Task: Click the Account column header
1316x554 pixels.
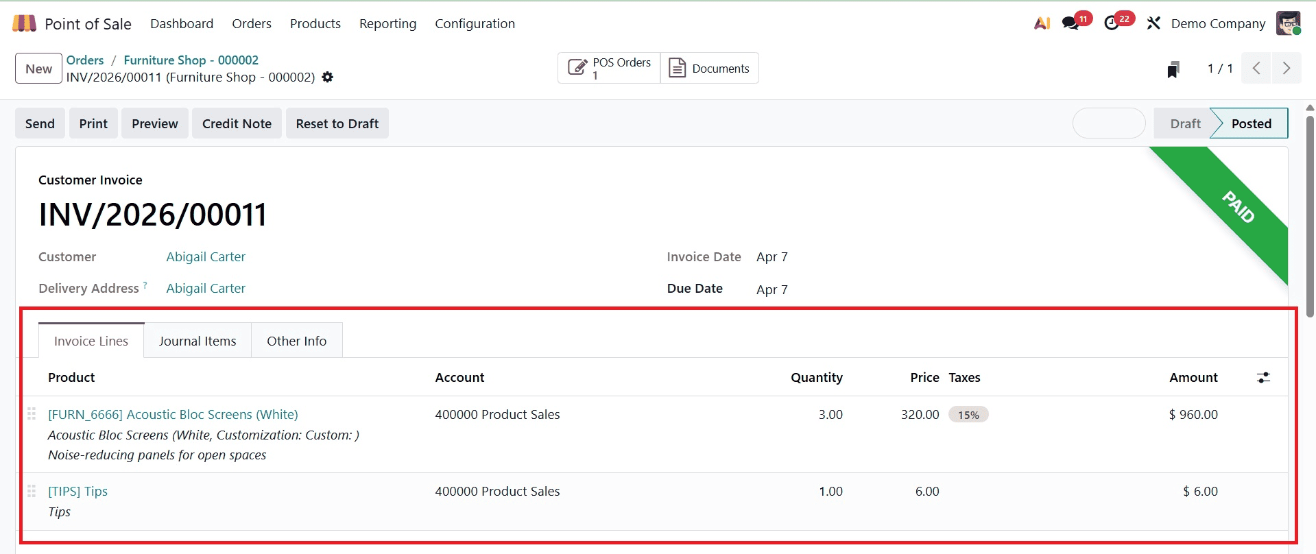Action: [459, 377]
